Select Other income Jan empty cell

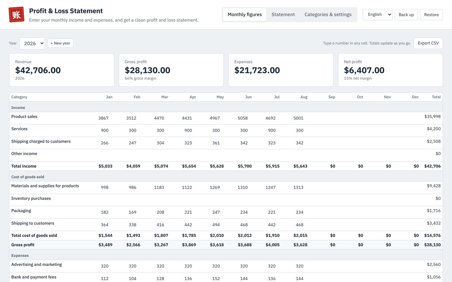click(x=101, y=155)
